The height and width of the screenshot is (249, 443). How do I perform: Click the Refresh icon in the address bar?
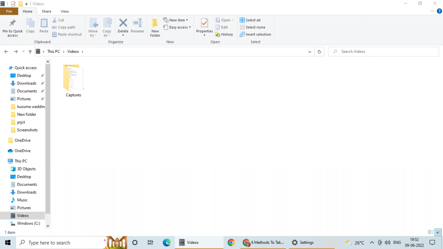319,51
